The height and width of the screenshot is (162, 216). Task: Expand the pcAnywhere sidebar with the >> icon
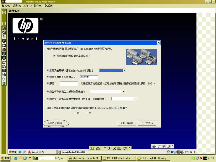pos(4,12)
